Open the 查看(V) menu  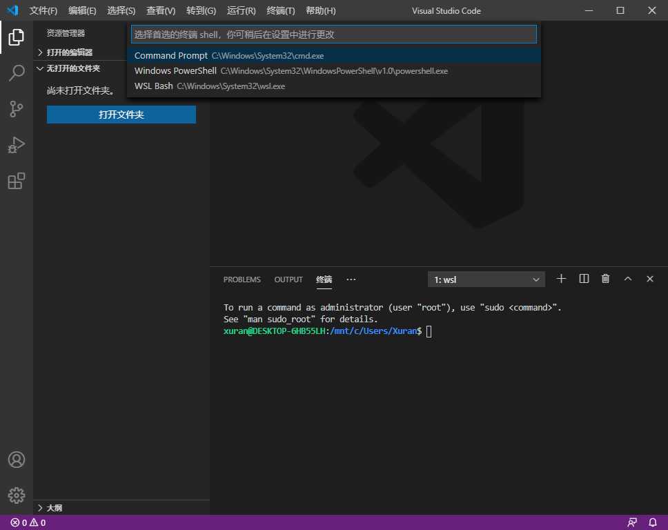point(161,10)
